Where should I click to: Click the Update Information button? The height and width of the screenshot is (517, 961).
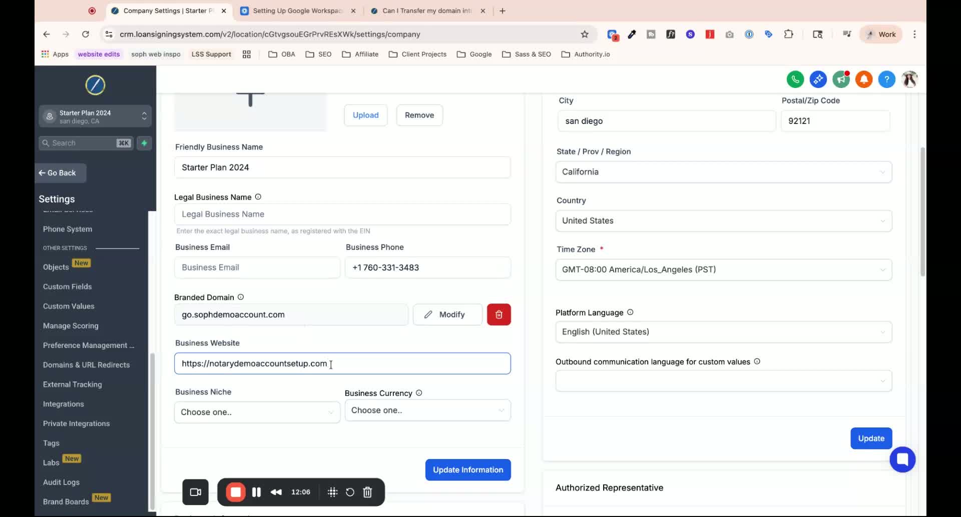coord(467,470)
